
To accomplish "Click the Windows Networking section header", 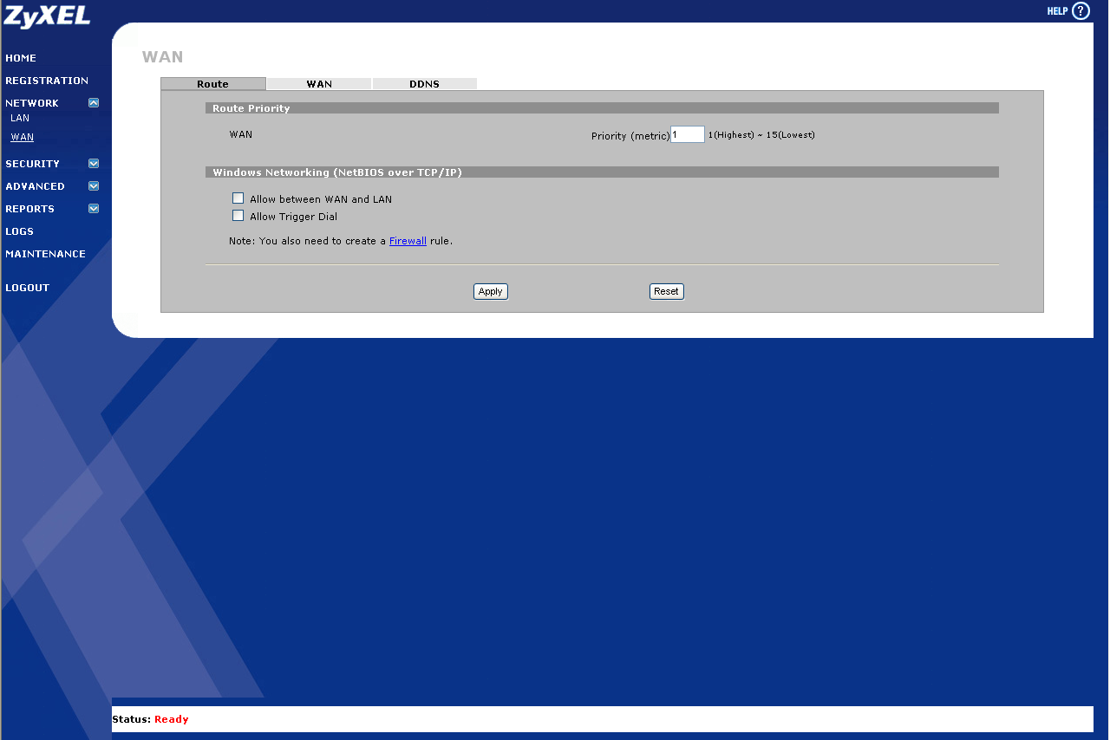I will point(602,172).
